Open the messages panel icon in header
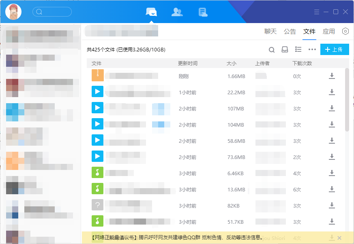This screenshot has width=354, height=244. coord(151,12)
